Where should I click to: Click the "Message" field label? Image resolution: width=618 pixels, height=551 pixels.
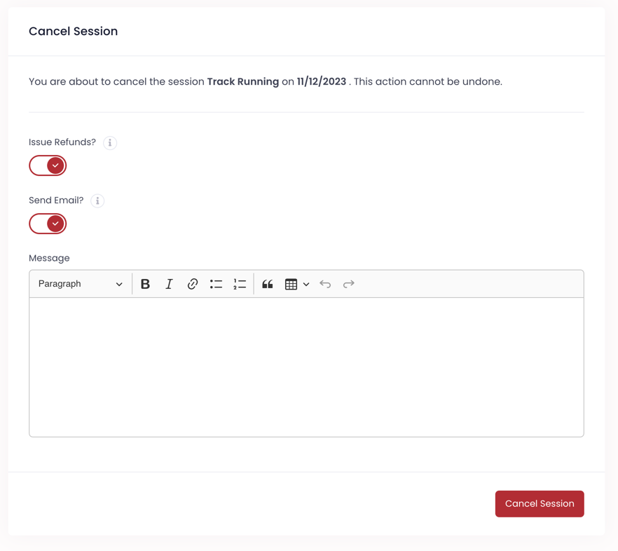[49, 258]
